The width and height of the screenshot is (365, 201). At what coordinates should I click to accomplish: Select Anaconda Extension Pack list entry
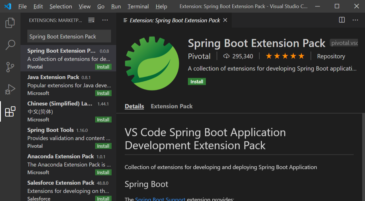pyautogui.click(x=68, y=164)
